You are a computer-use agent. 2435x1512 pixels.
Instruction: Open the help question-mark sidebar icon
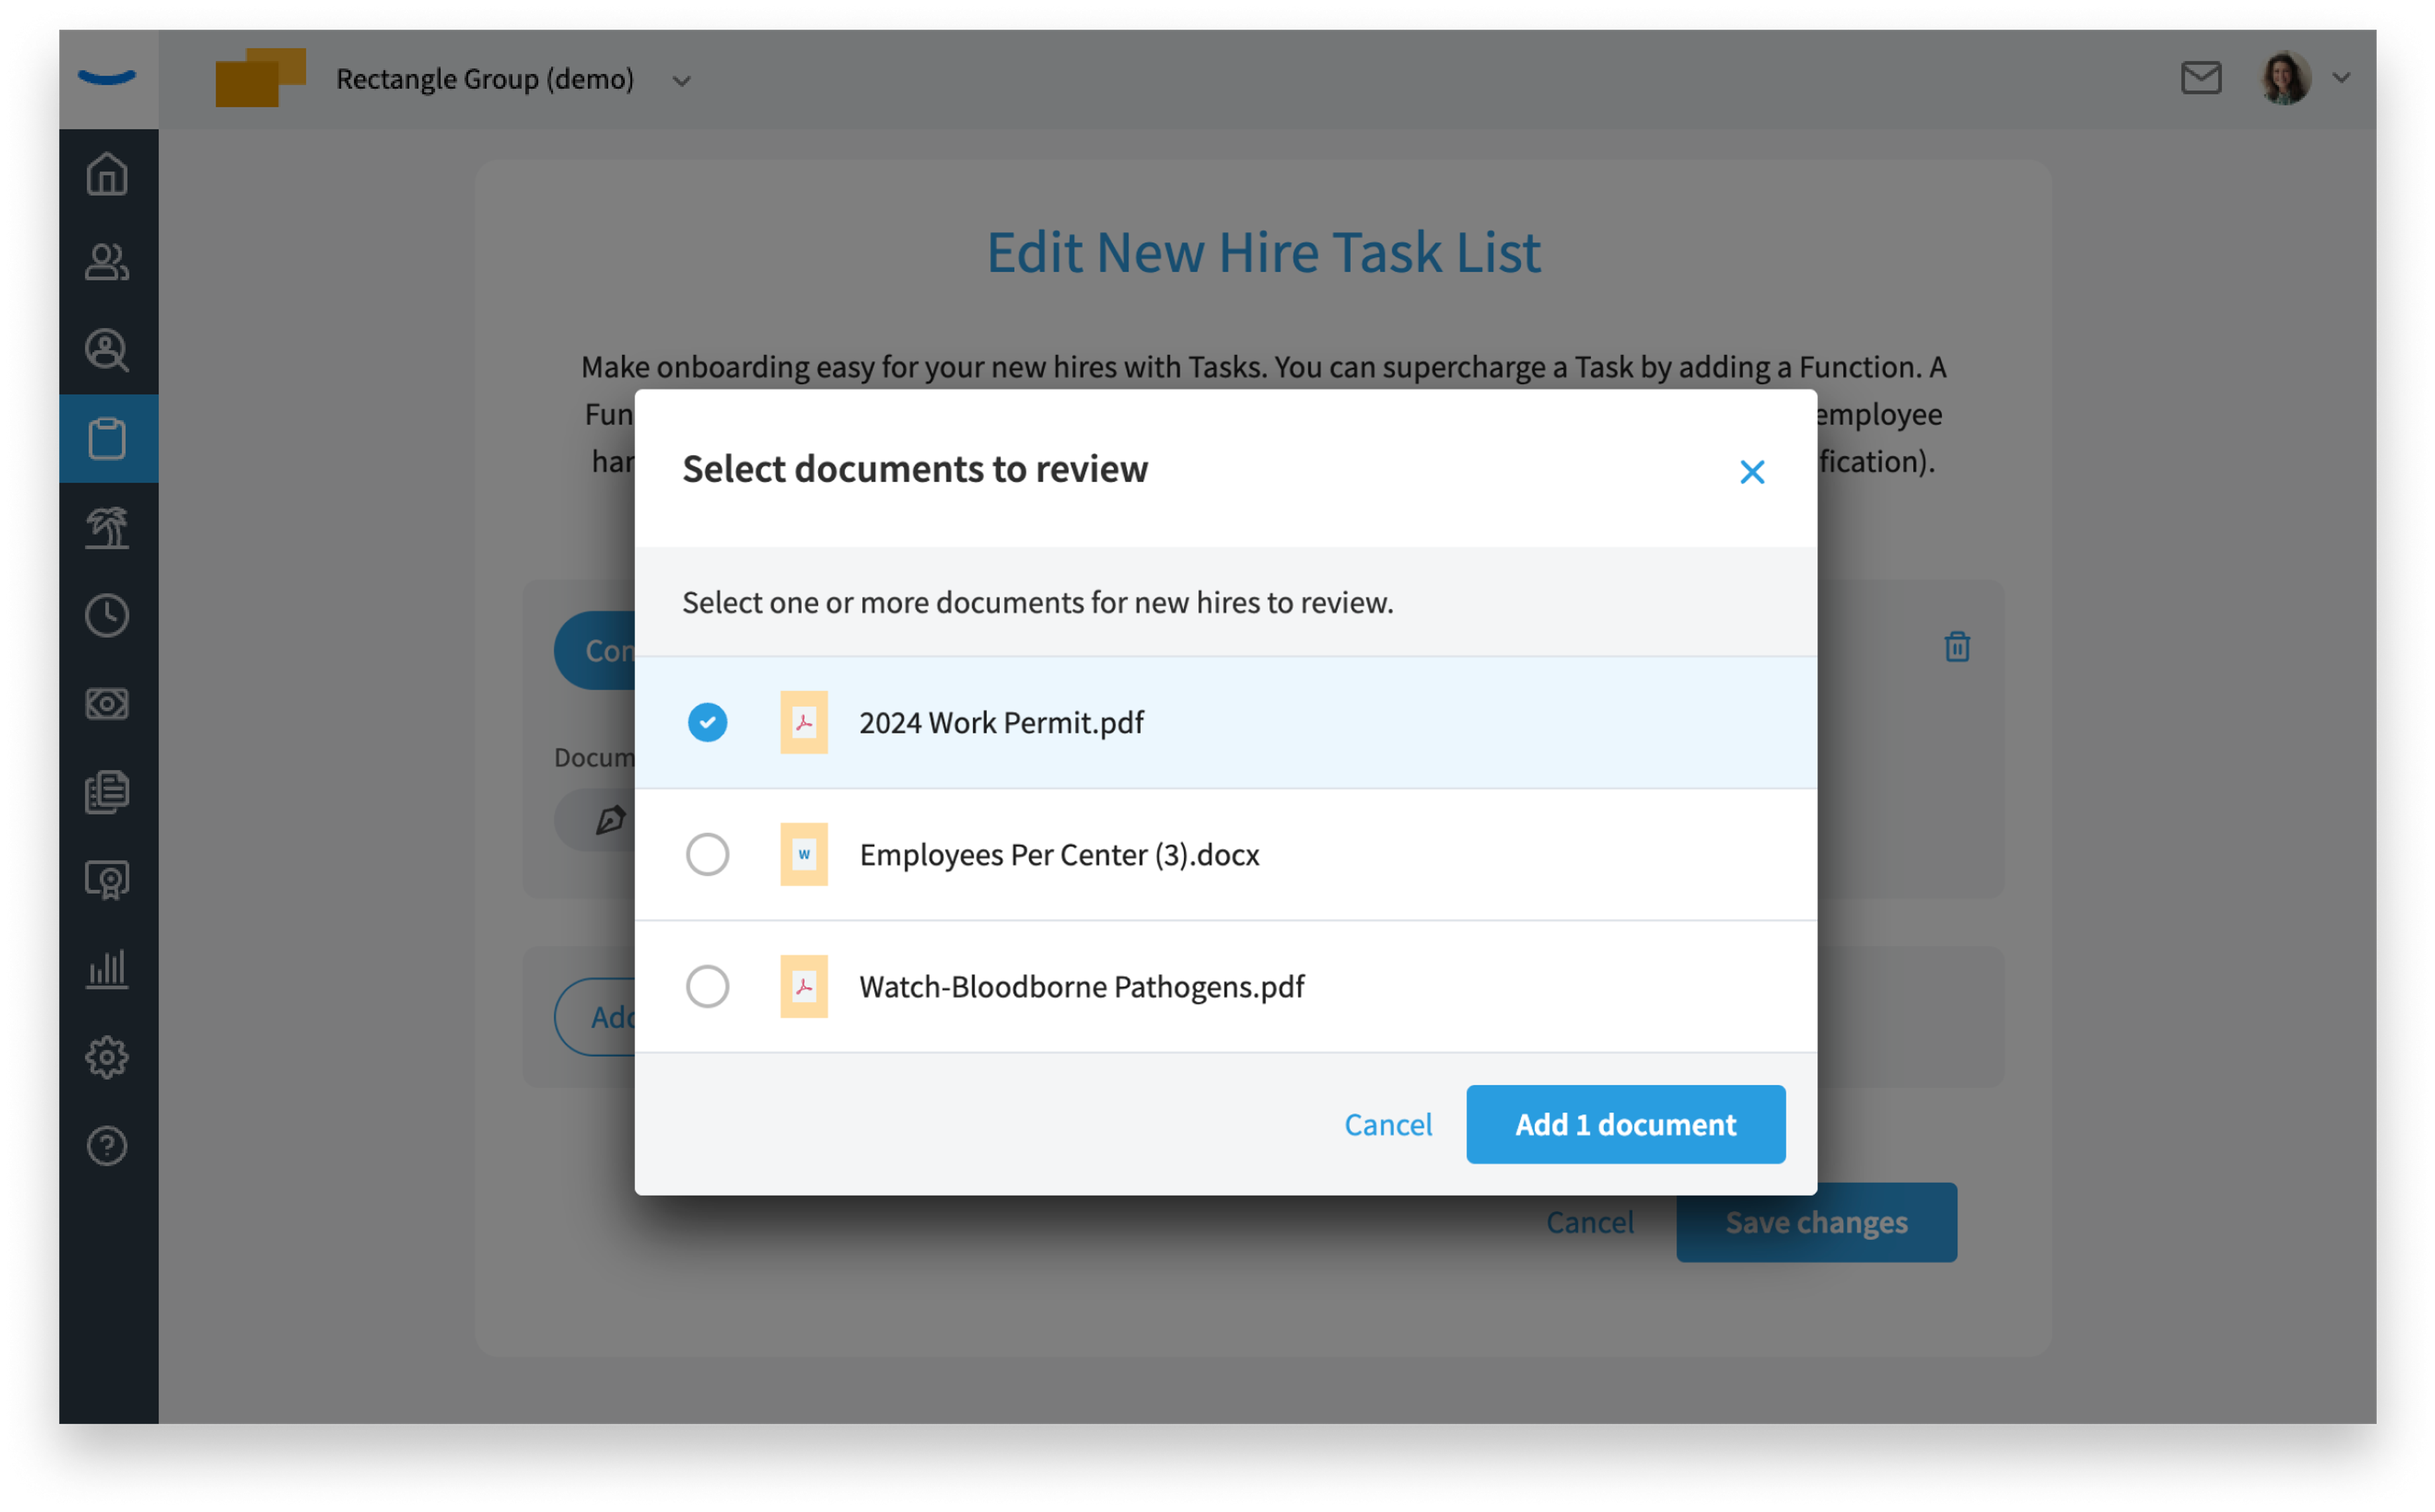pyautogui.click(x=107, y=1146)
